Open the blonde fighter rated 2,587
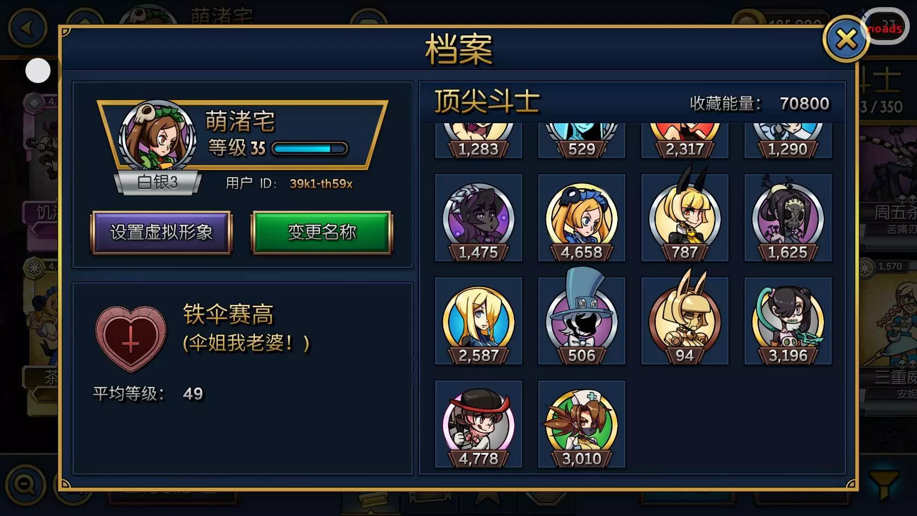The height and width of the screenshot is (516, 917). [478, 321]
